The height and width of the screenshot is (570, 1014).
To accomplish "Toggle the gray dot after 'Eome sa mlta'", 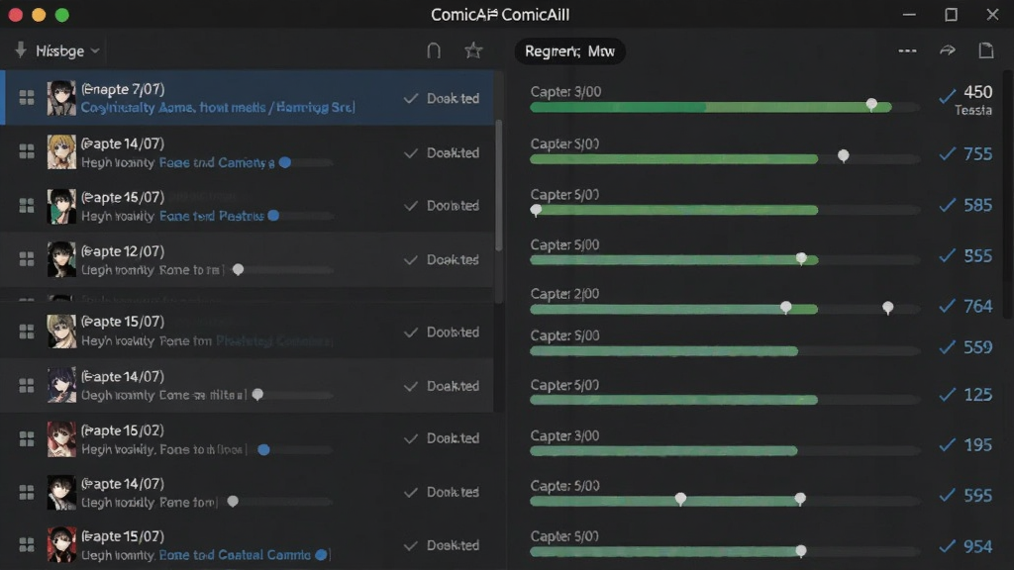I will pos(257,394).
